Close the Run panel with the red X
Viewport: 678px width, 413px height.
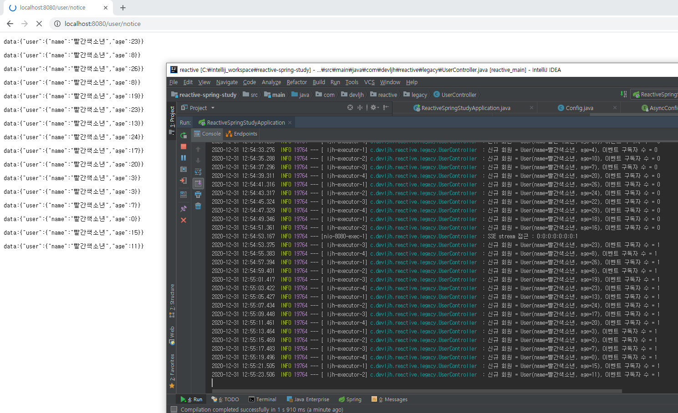coord(184,220)
